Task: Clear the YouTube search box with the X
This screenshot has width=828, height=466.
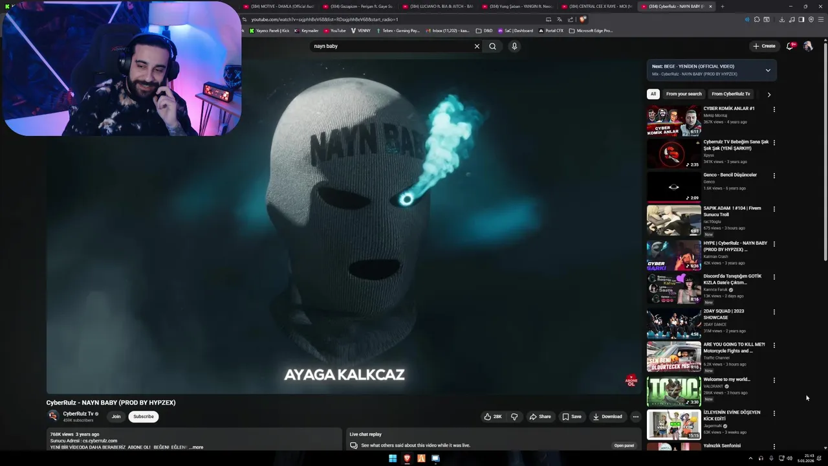Action: click(477, 46)
